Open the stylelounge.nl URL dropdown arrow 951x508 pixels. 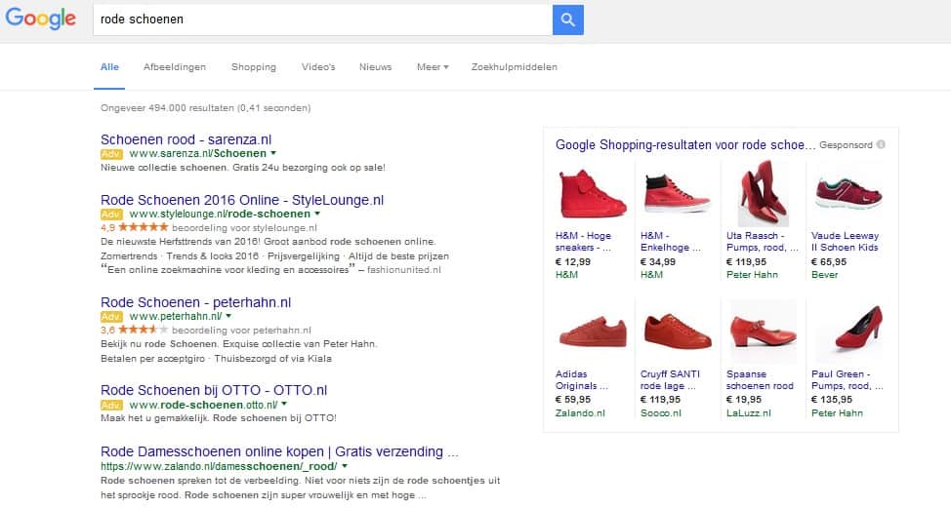pyautogui.click(x=317, y=214)
